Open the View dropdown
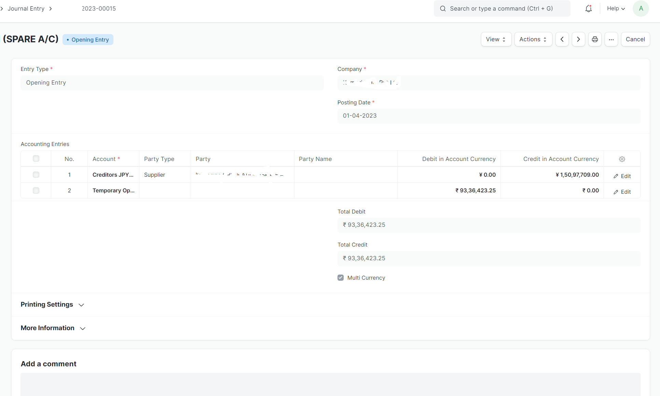This screenshot has height=396, width=660. point(496,39)
